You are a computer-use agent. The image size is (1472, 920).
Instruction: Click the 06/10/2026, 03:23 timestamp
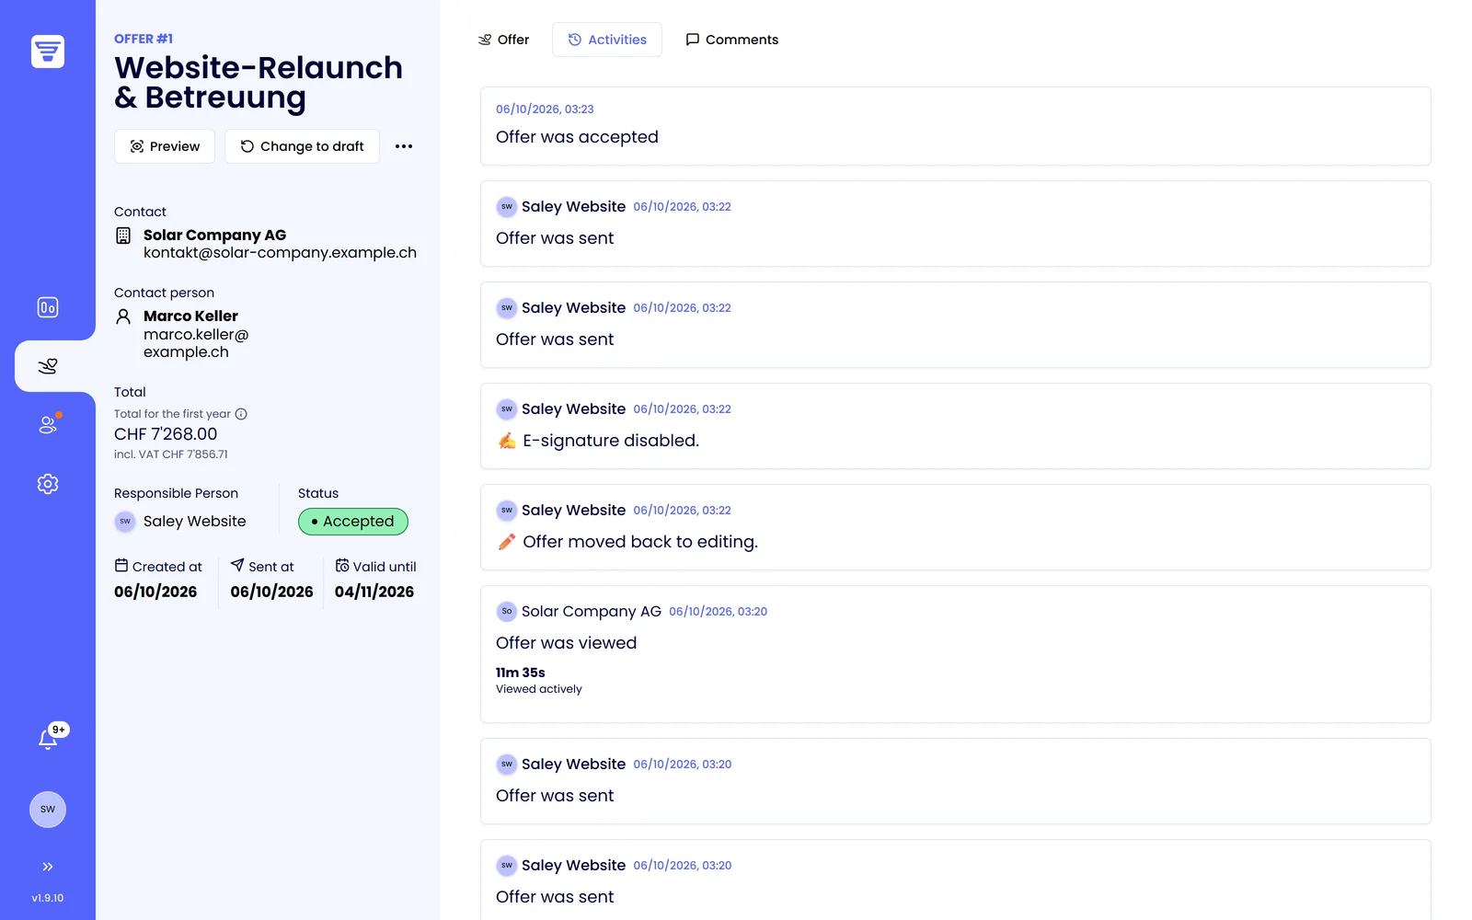pyautogui.click(x=545, y=109)
